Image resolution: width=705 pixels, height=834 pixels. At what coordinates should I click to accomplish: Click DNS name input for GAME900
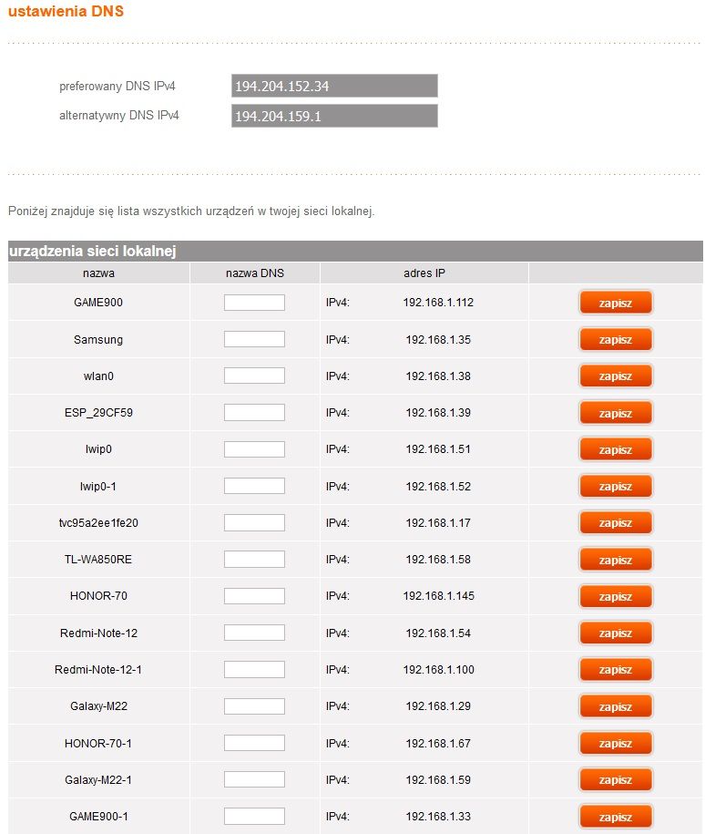[254, 302]
